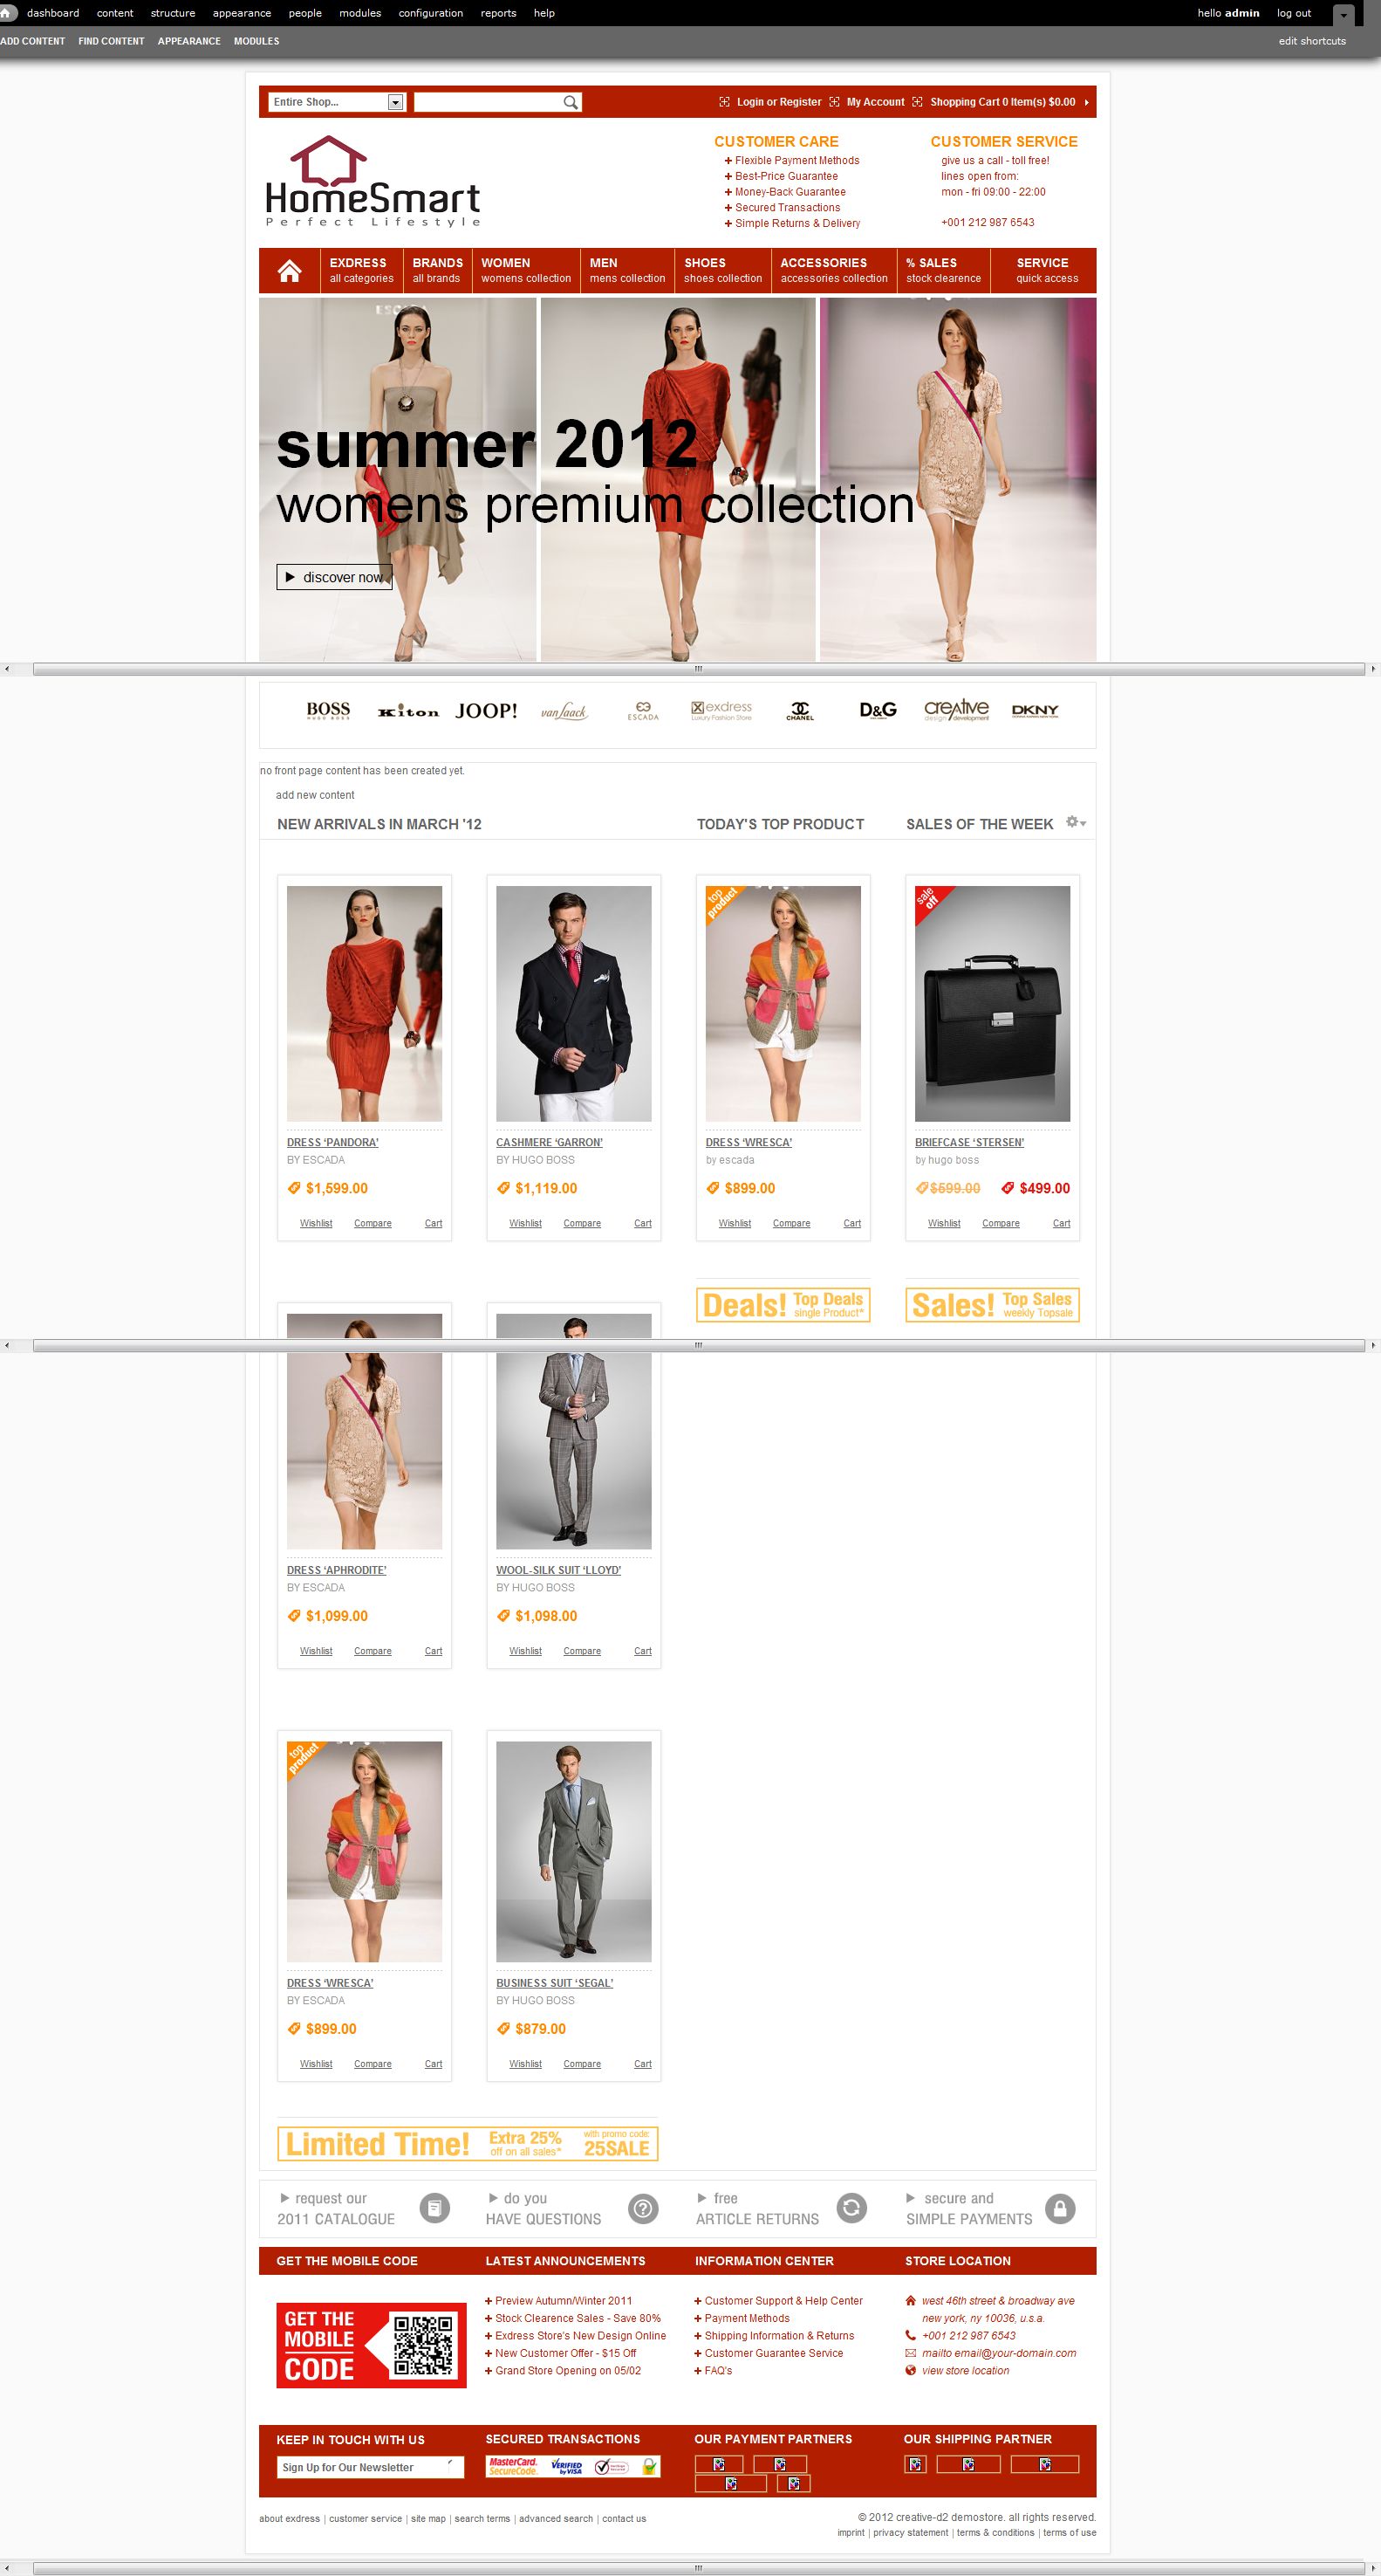The height and width of the screenshot is (2576, 1381).
Task: Click the refresh icon for Article Returns
Action: click(851, 2207)
